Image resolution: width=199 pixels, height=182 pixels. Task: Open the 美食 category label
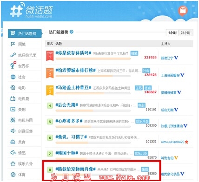22,142
